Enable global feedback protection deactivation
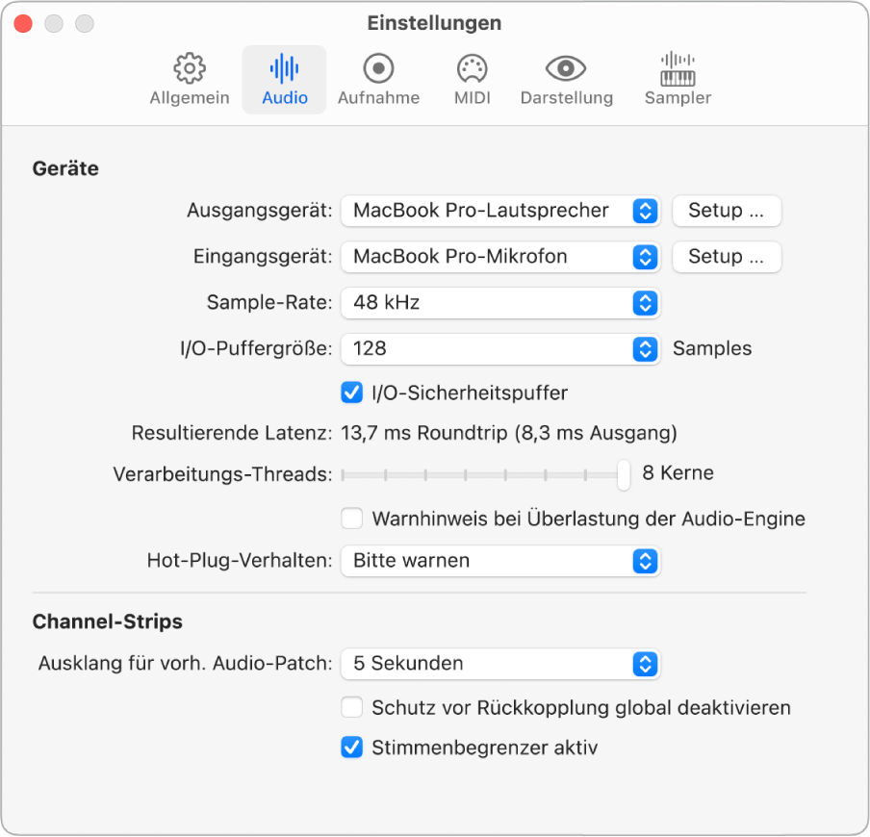The width and height of the screenshot is (870, 837). (352, 707)
